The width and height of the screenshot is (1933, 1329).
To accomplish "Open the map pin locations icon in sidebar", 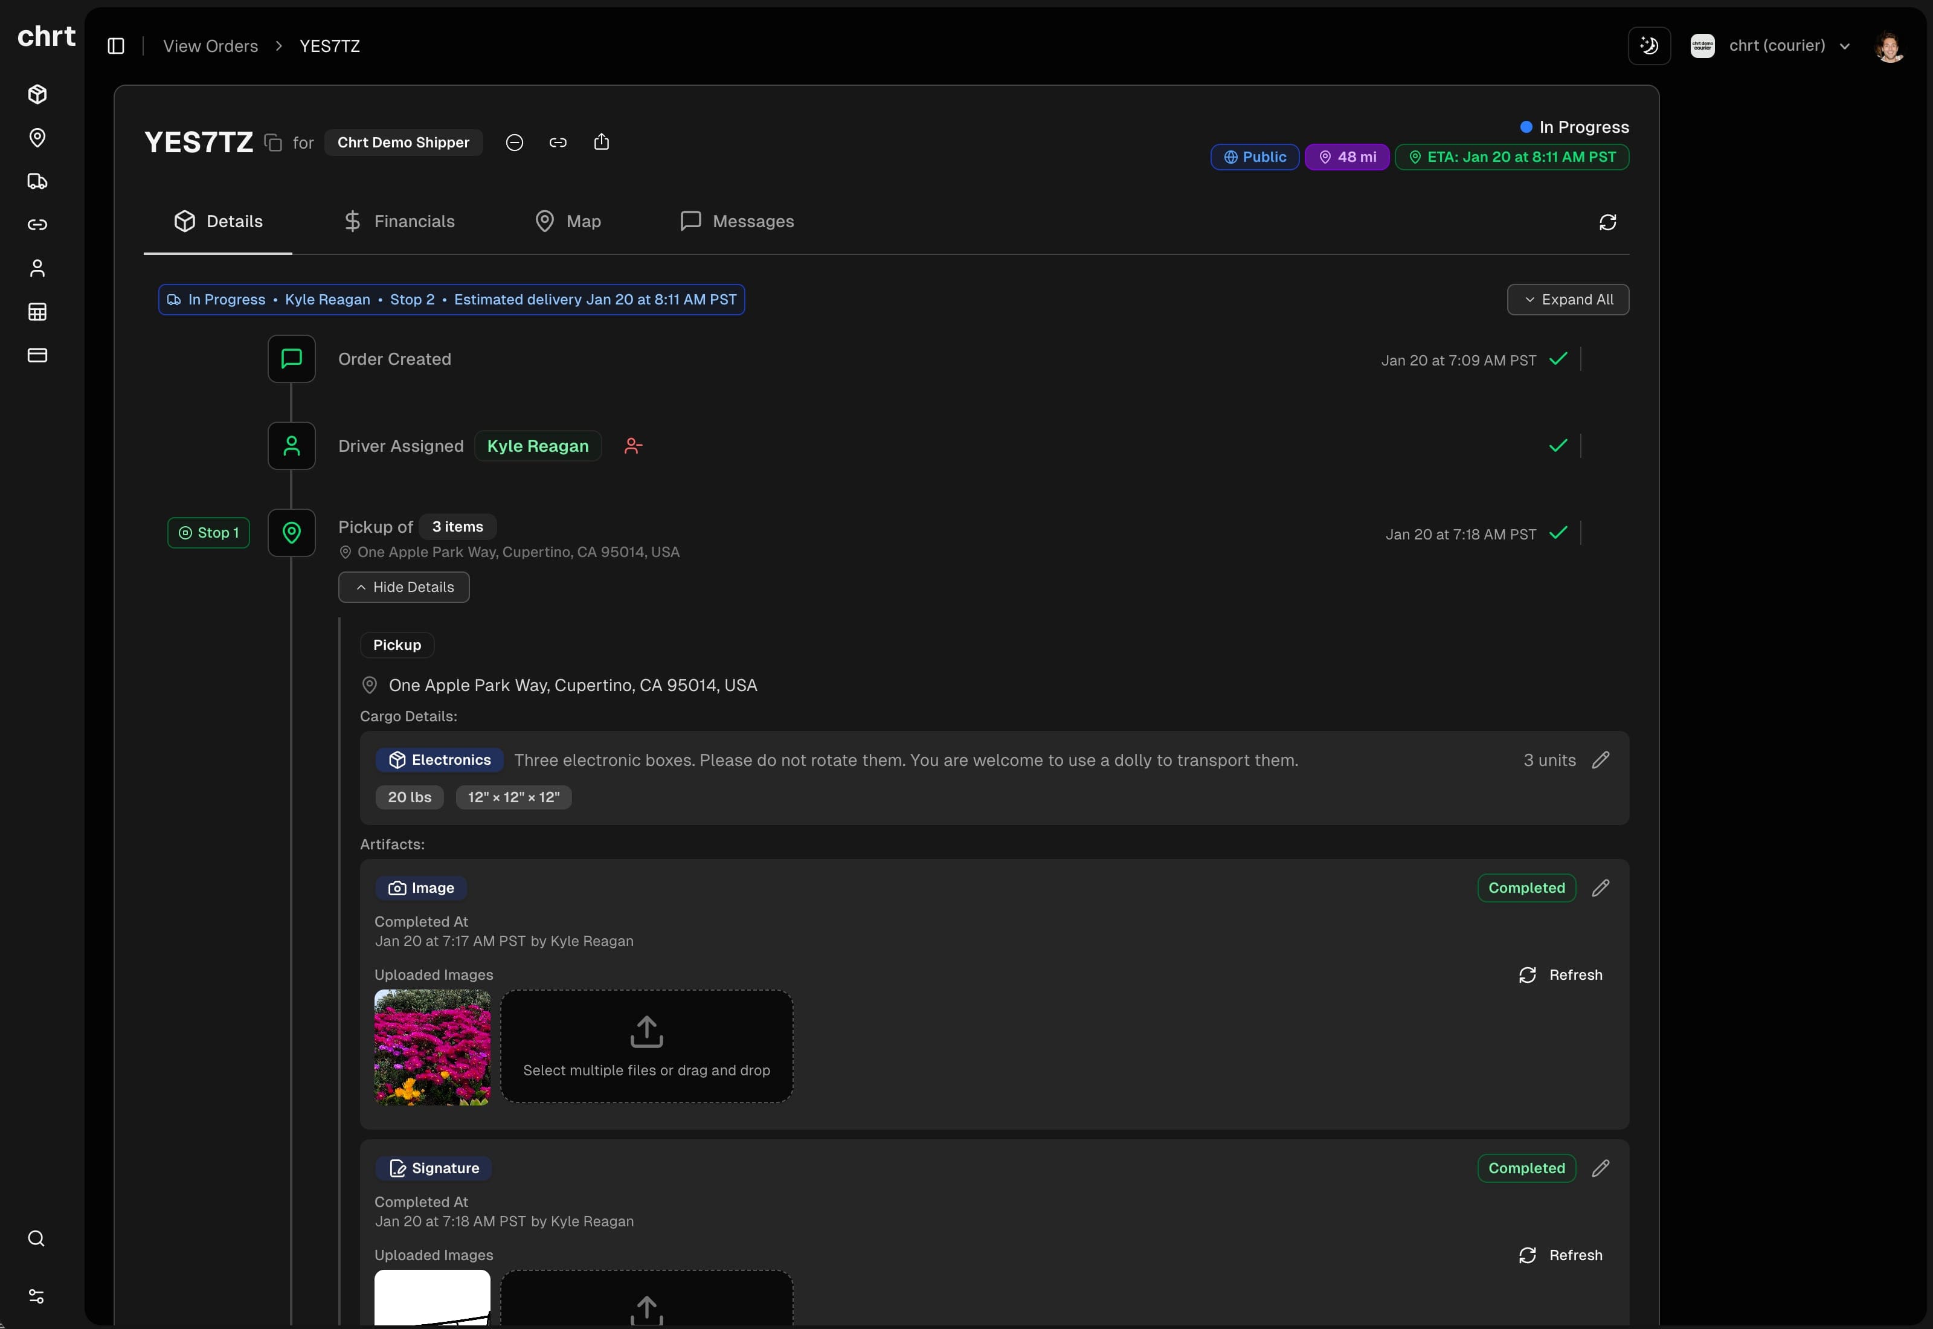I will (x=37, y=137).
